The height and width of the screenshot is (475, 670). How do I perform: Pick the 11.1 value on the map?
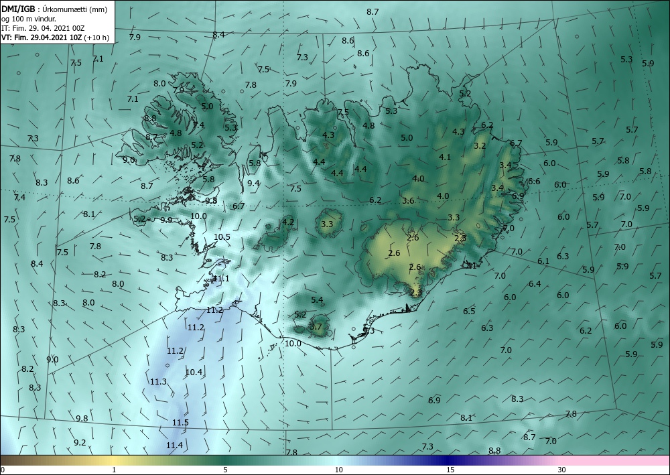click(221, 279)
